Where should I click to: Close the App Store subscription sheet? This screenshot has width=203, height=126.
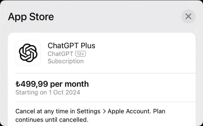(x=188, y=17)
